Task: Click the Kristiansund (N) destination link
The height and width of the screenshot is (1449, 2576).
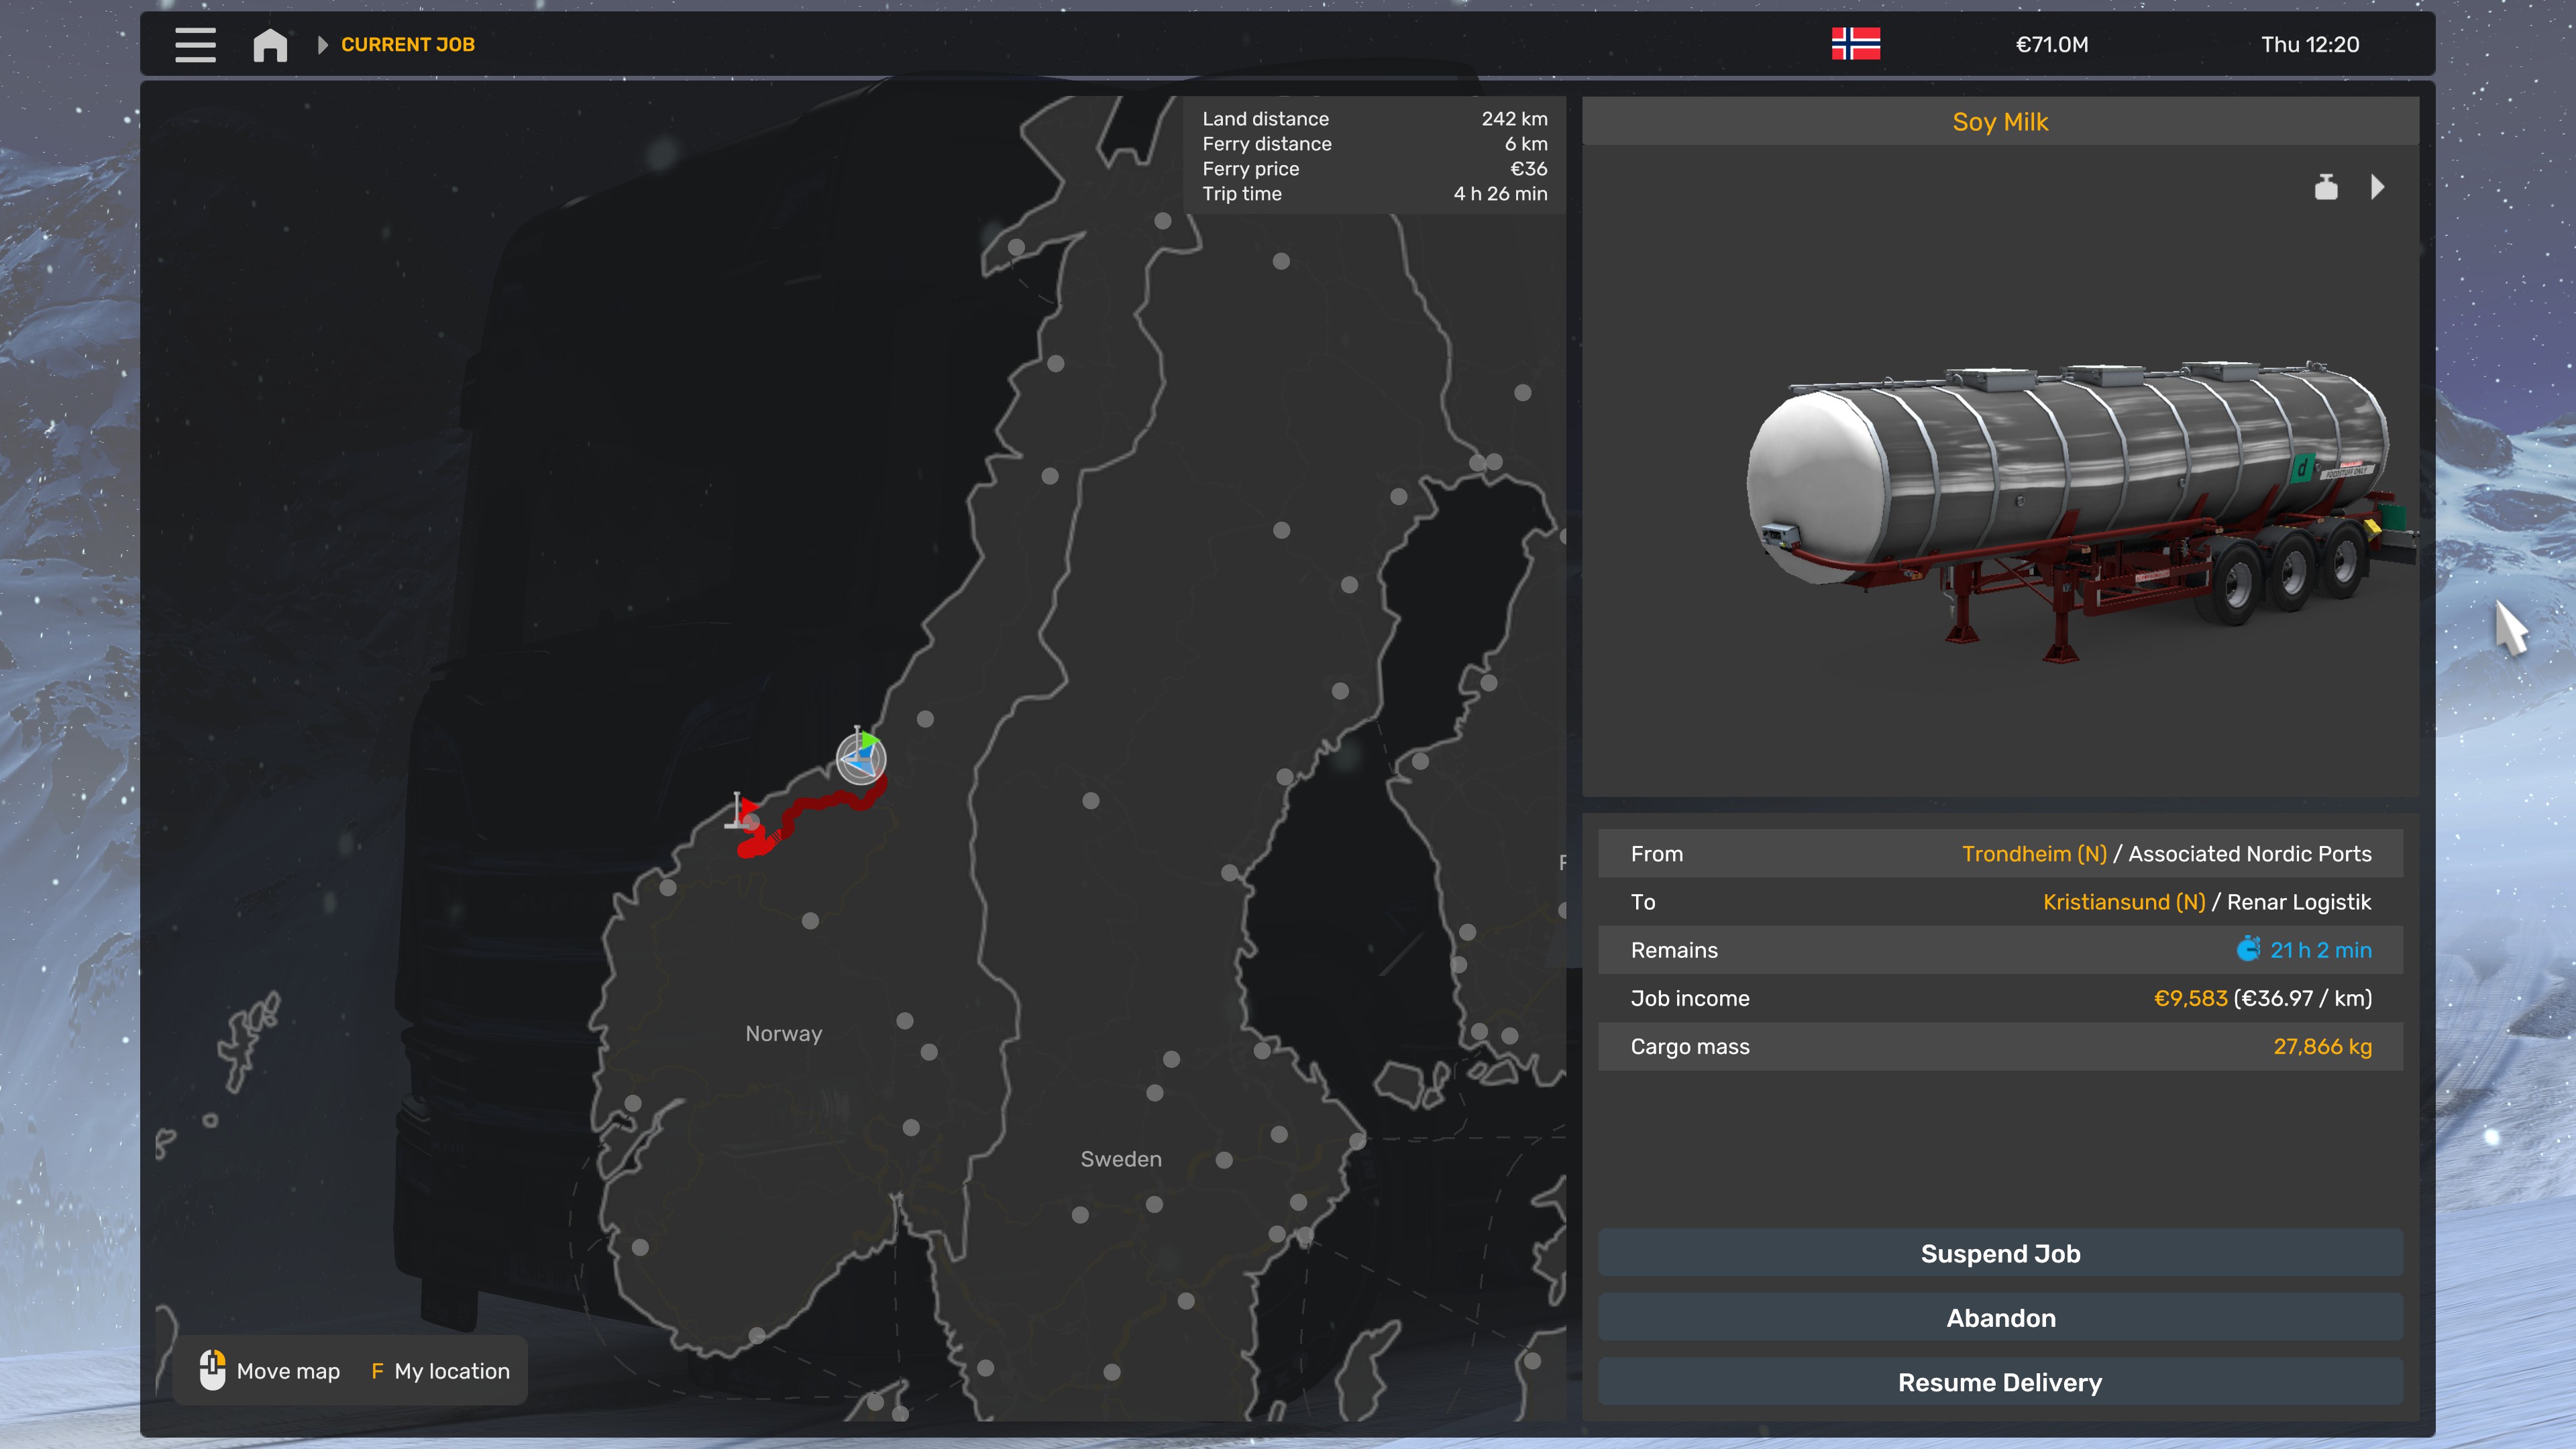Action: coord(2123,902)
